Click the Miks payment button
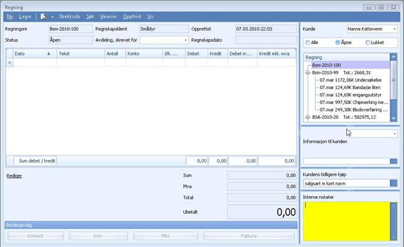Screen dimensions: 404x247 (166, 236)
